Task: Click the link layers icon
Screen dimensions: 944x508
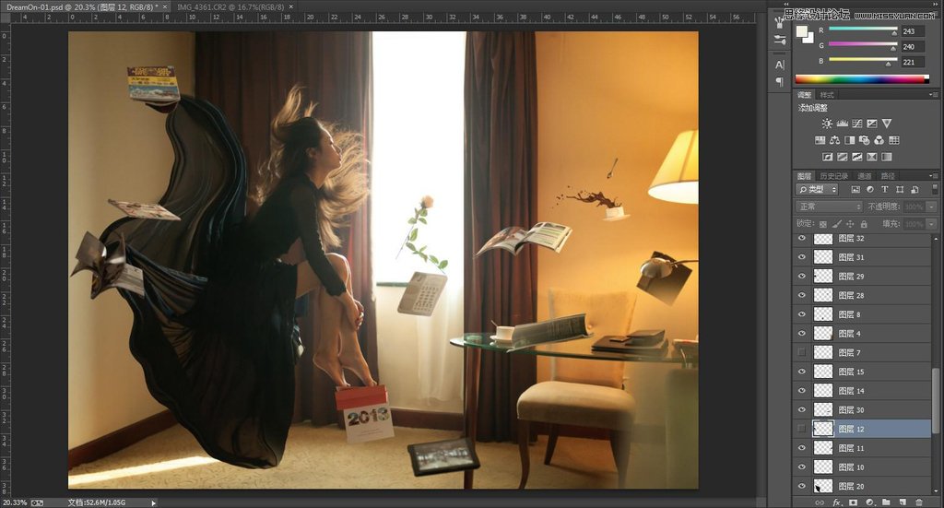Action: 820,502
